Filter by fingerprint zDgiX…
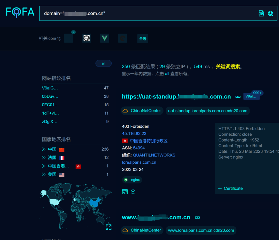The width and height of the screenshot is (279, 240). [x=50, y=122]
